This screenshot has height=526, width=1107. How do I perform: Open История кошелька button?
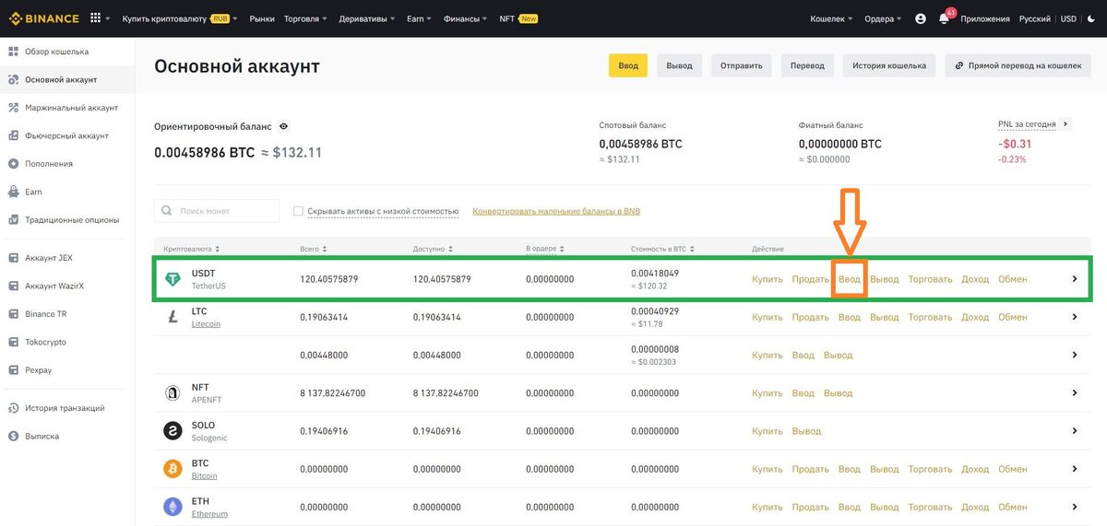pos(889,65)
